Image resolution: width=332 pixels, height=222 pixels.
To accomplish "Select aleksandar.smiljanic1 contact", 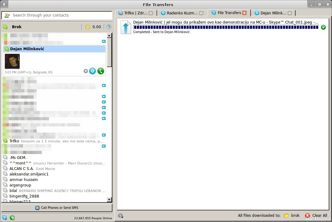I will click(x=54, y=174).
